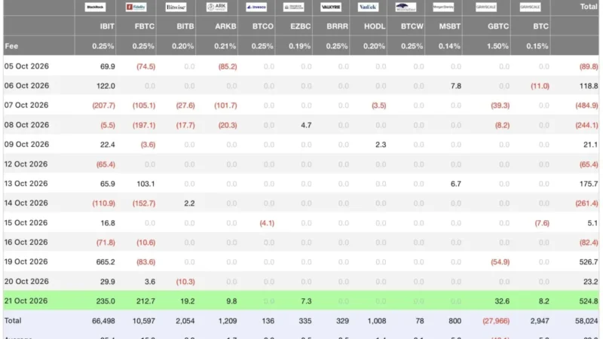Select the GBTC column header
The height and width of the screenshot is (339, 603).
pyautogui.click(x=498, y=26)
